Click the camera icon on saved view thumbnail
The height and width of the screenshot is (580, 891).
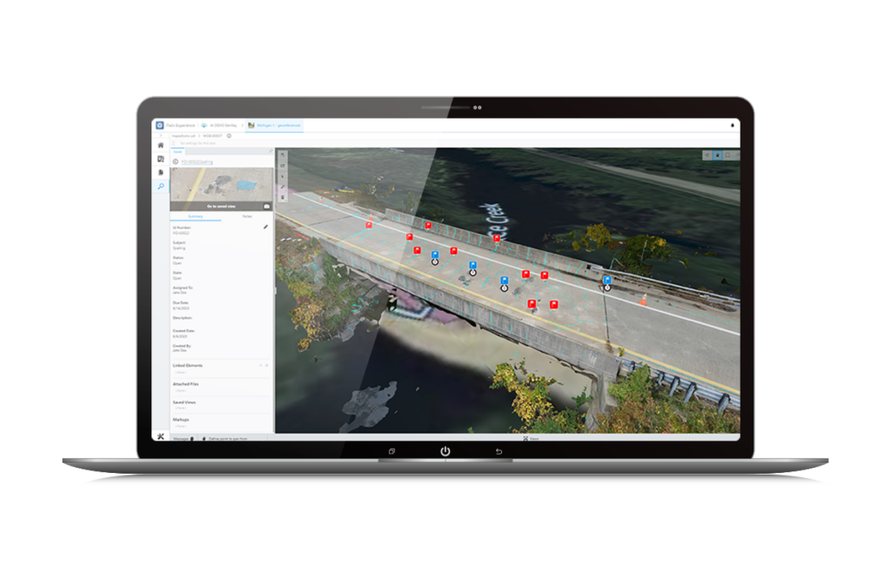(x=266, y=206)
